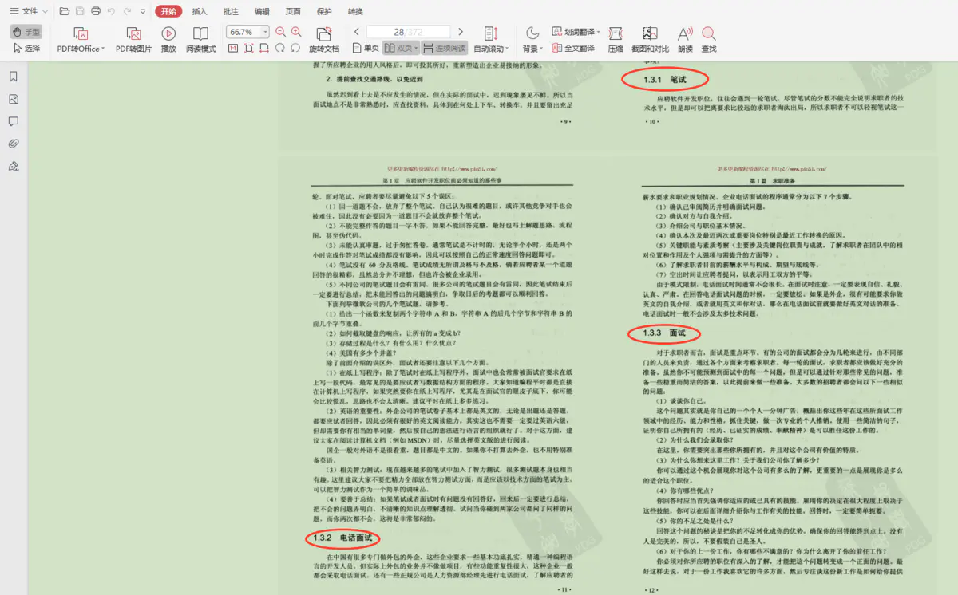Select the 保护 ribbon tab
This screenshot has height=595, width=958.
click(x=324, y=11)
